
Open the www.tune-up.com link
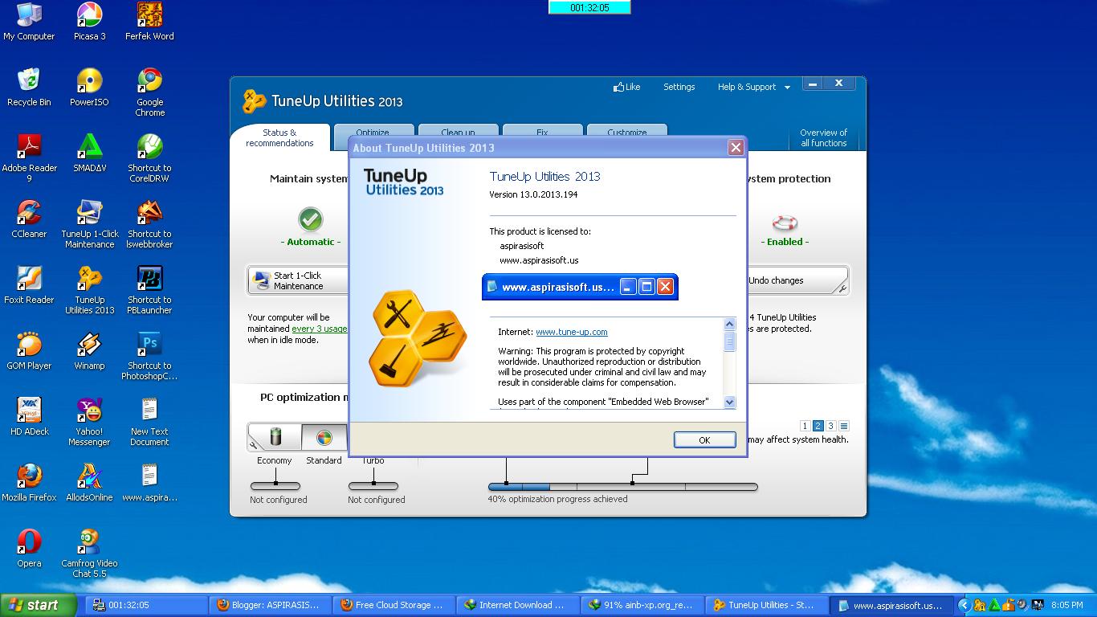click(571, 332)
